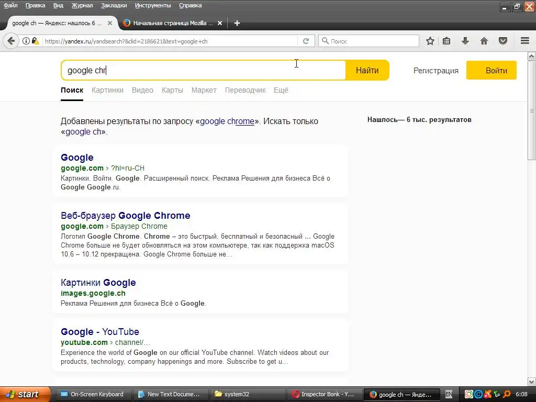This screenshot has height=402, width=536.
Task: Switch to Картинки search category
Action: [x=107, y=90]
